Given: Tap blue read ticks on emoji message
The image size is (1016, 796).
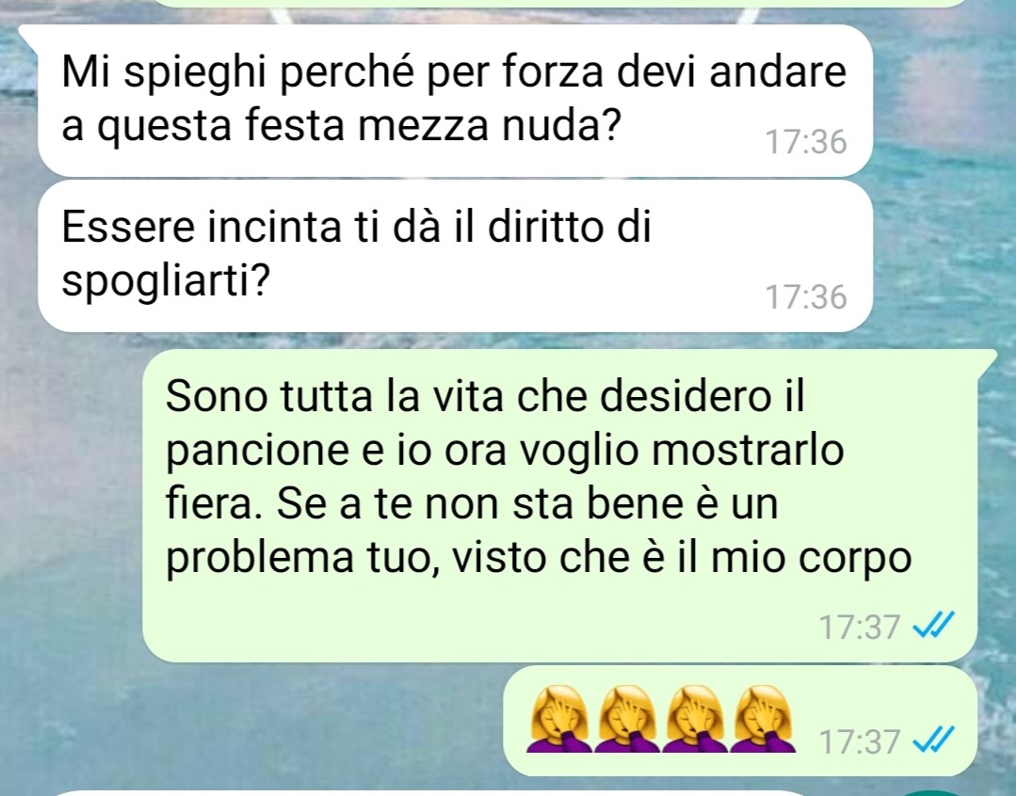Looking at the screenshot, I should (x=934, y=740).
